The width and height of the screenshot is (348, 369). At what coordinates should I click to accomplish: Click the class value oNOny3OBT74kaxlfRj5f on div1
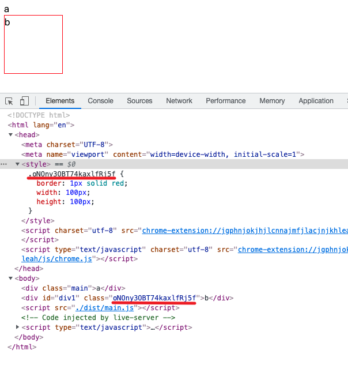[x=154, y=298]
